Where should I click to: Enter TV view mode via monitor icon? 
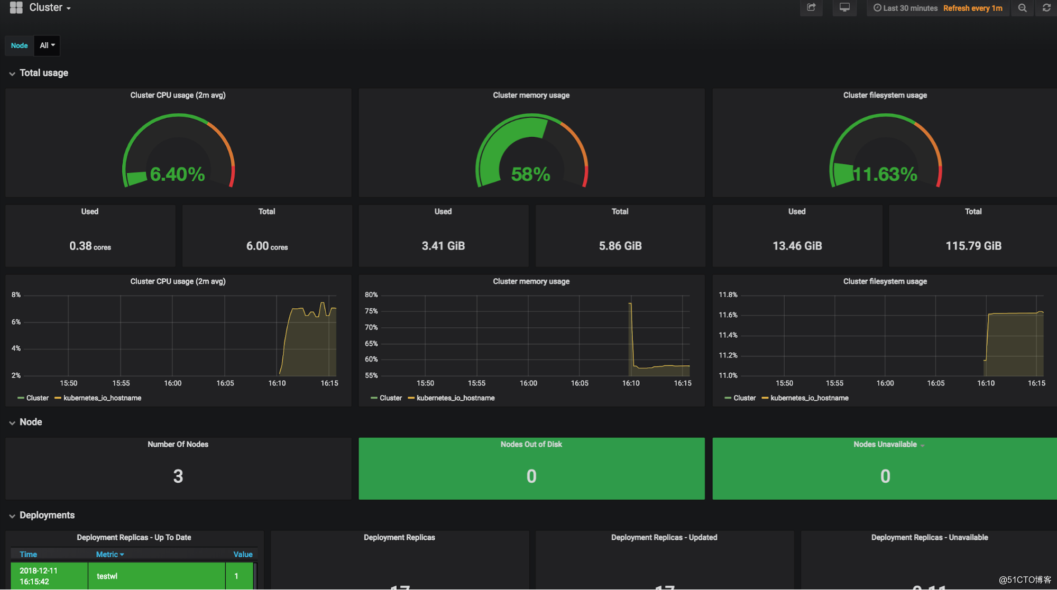pos(844,7)
